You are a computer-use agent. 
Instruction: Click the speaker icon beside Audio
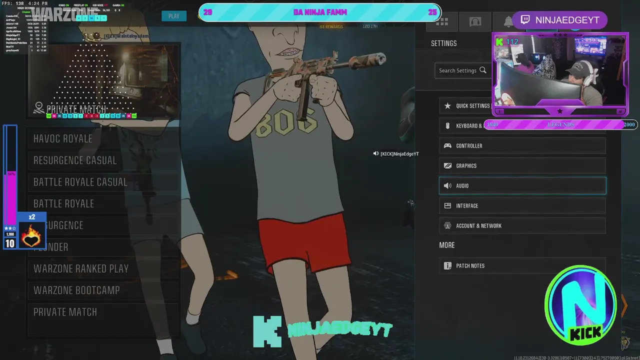pos(447,186)
